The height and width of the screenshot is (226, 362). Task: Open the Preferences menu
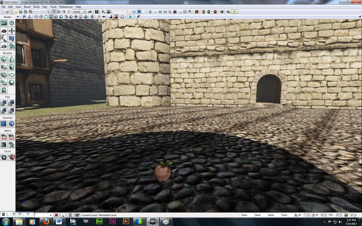66,7
